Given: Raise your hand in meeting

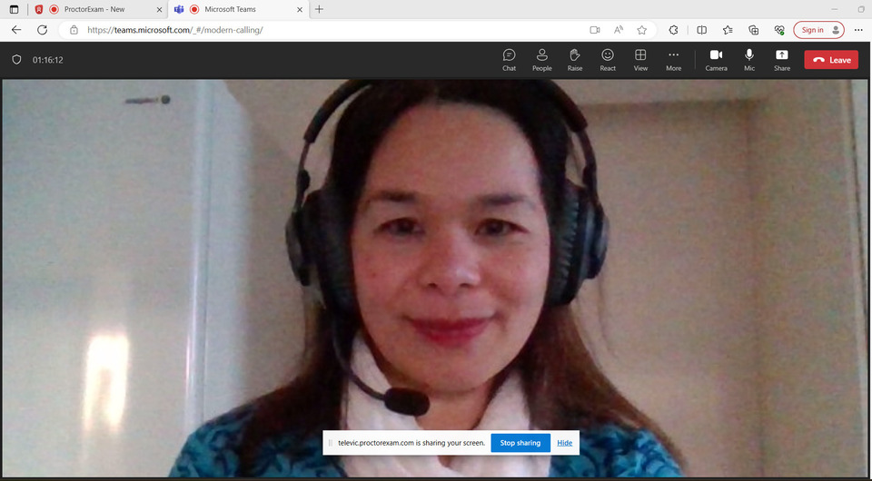Looking at the screenshot, I should click(x=574, y=60).
